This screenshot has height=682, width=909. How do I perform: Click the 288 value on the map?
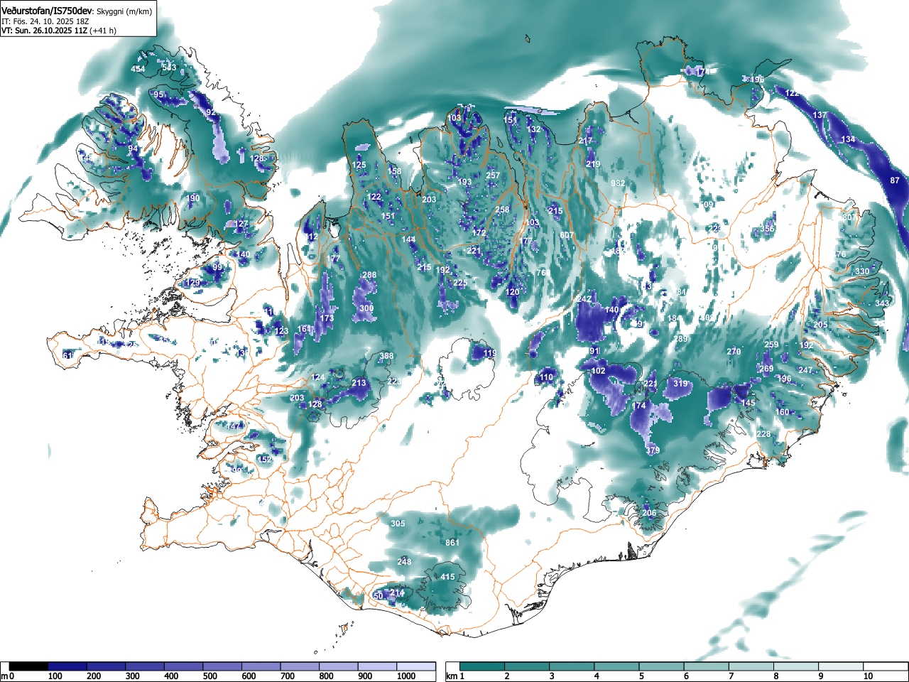pyautogui.click(x=369, y=275)
